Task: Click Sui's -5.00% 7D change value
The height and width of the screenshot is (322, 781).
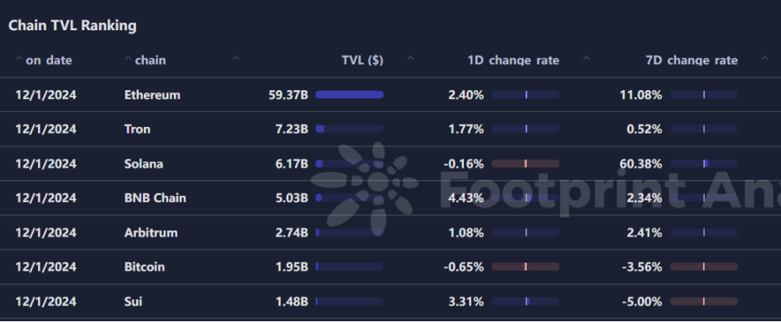Action: pos(642,302)
